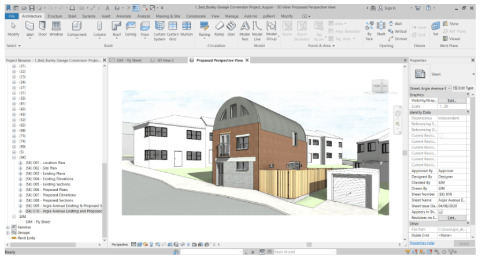Screen dimensions: 482x261
Task: Expand the (SK) 001 - Location Plan sheet
Action: tap(20, 162)
